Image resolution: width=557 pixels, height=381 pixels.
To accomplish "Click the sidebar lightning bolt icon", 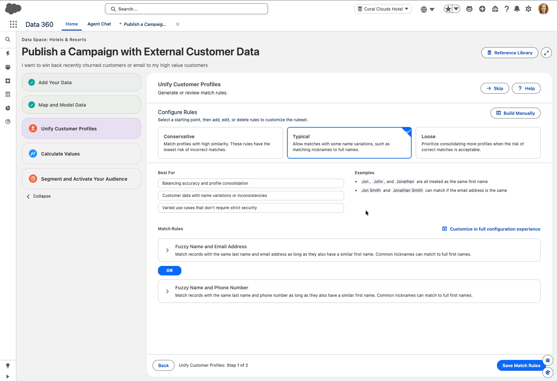I will coord(8,53).
